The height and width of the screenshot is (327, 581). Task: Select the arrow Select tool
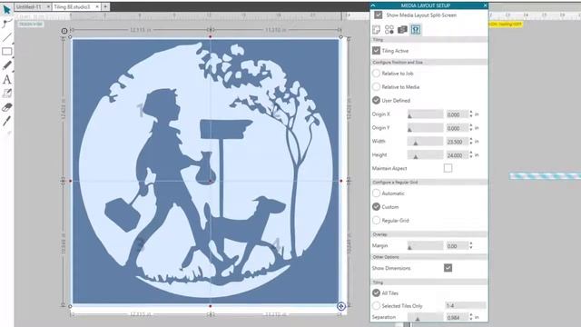pyautogui.click(x=6, y=9)
